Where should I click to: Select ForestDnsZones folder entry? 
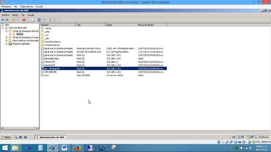pyautogui.click(x=52, y=45)
